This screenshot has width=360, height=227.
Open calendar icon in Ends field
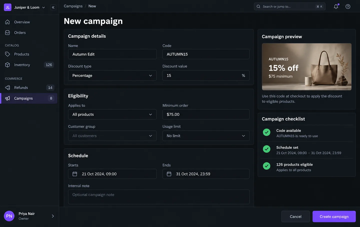click(x=169, y=174)
